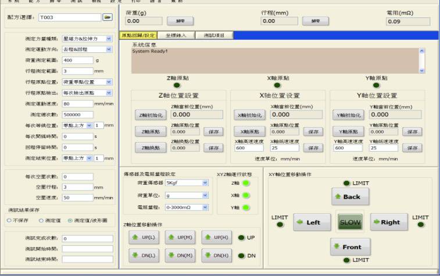The height and width of the screenshot is (276, 440).
Task: Click the Z軸換點 button
Action: [x=151, y=148]
